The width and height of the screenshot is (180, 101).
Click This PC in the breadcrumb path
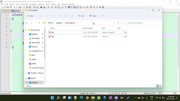tap(51, 23)
